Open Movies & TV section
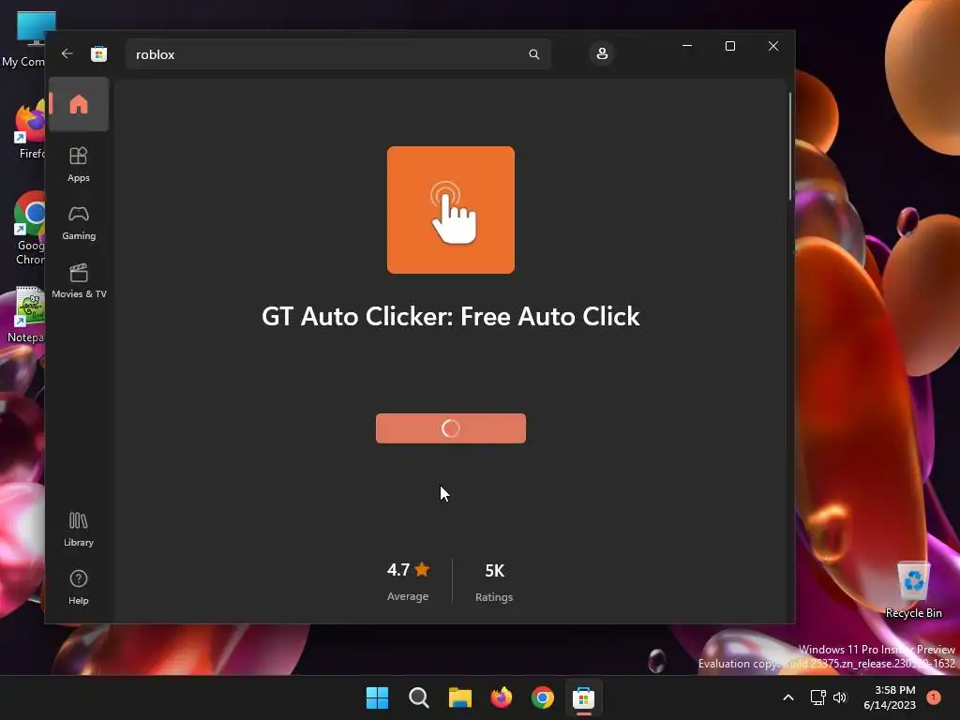 click(x=79, y=280)
